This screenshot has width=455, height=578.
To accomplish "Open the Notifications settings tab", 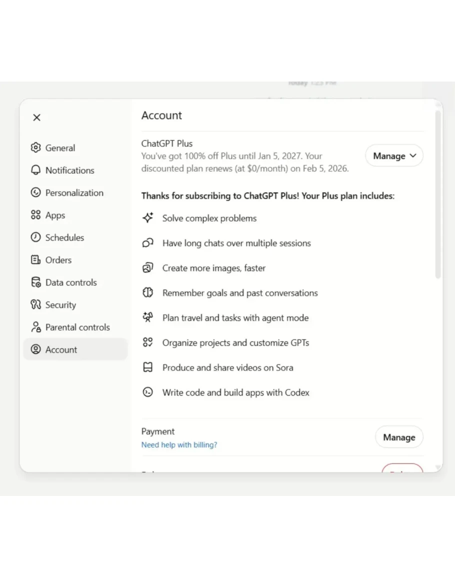I will pos(75,170).
